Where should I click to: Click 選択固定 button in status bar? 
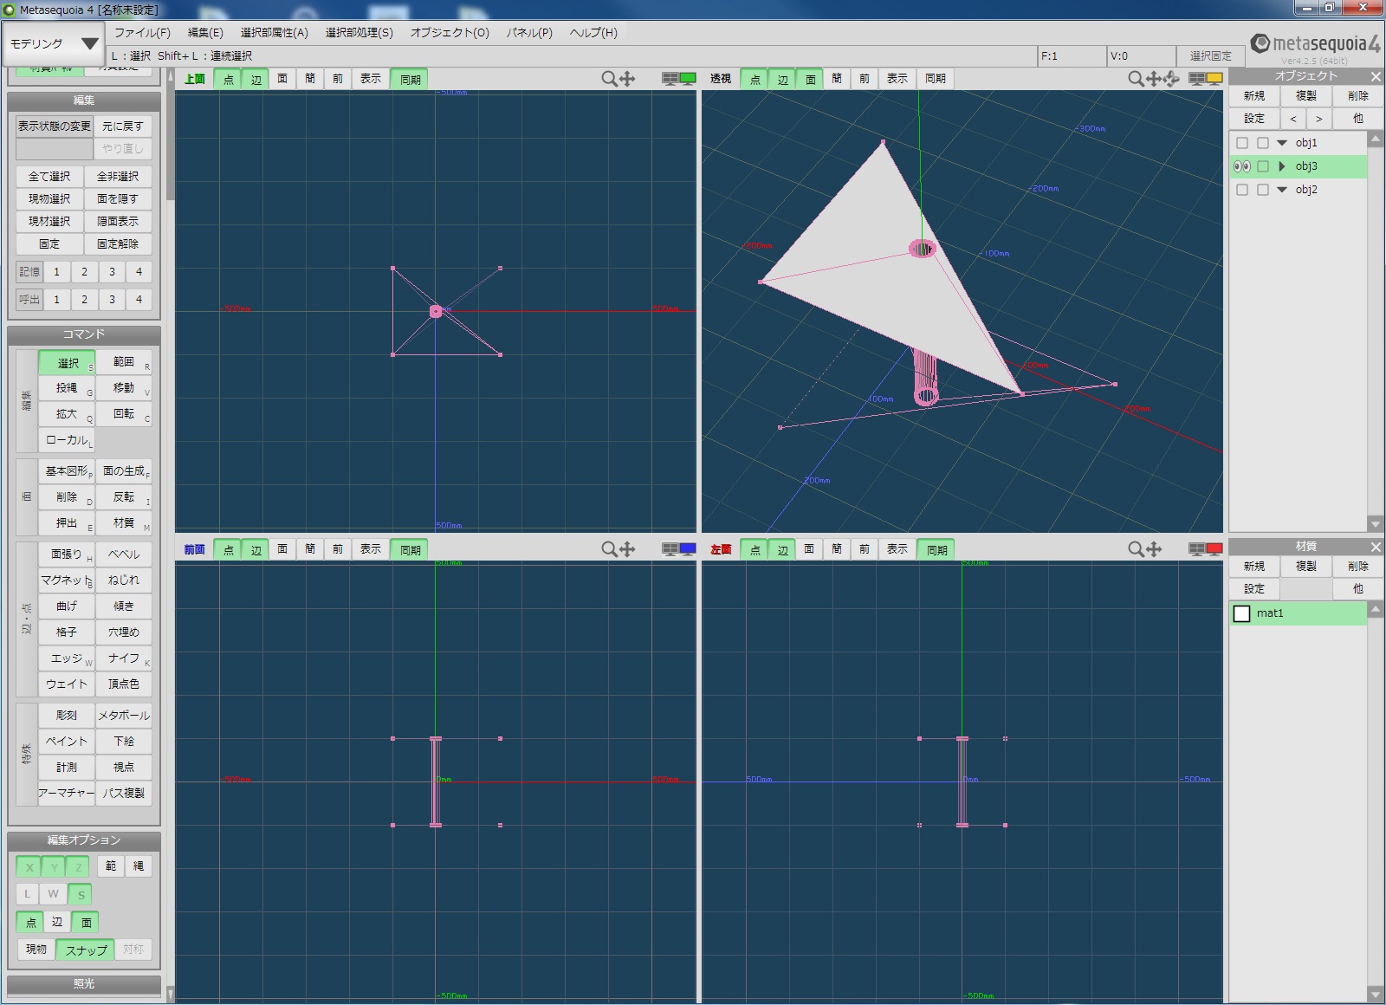point(1210,56)
